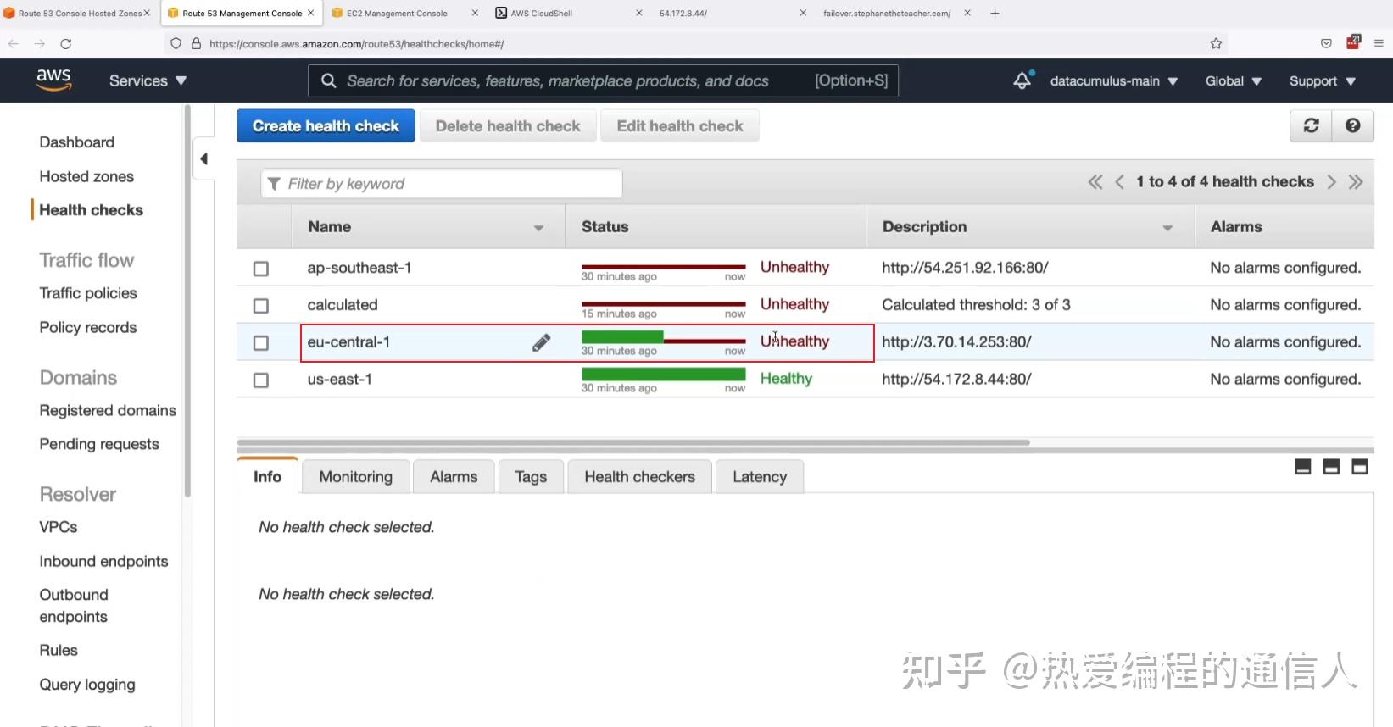This screenshot has width=1393, height=727.
Task: Click the Filter by keyword field
Action: tap(442, 184)
